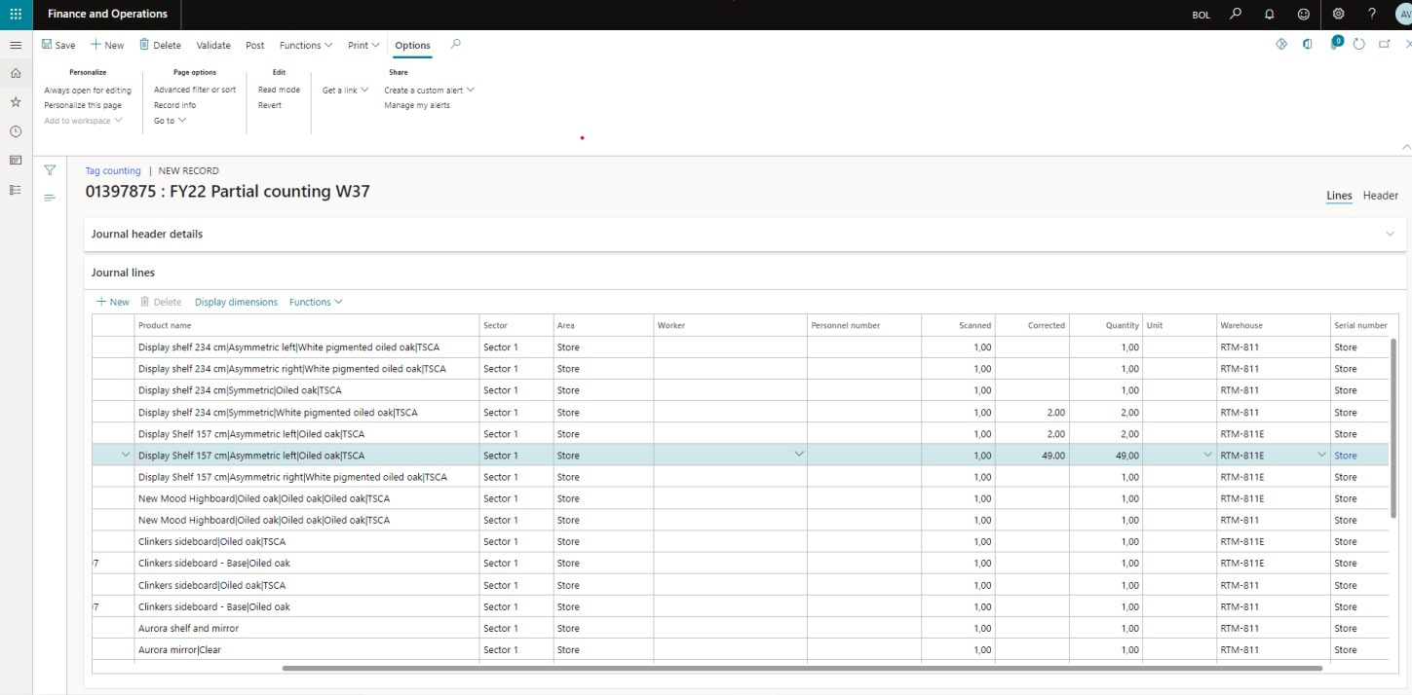Open Create a custom alert dropdown

click(x=429, y=91)
